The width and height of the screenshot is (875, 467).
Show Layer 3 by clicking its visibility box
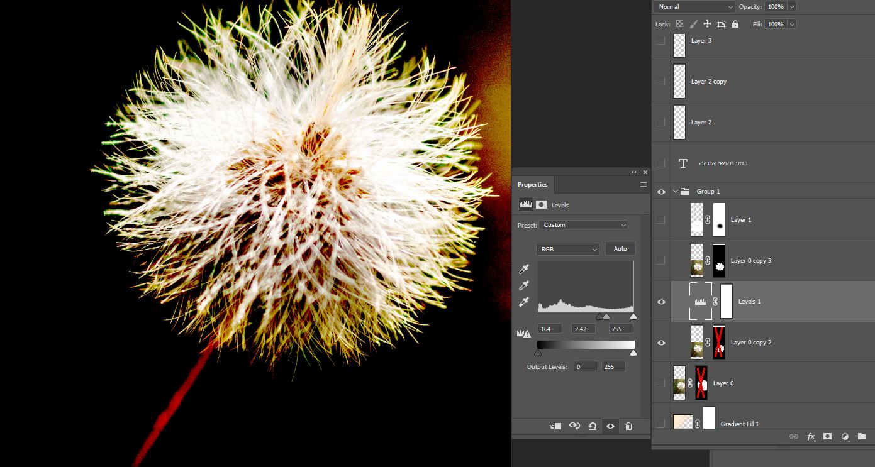(660, 40)
